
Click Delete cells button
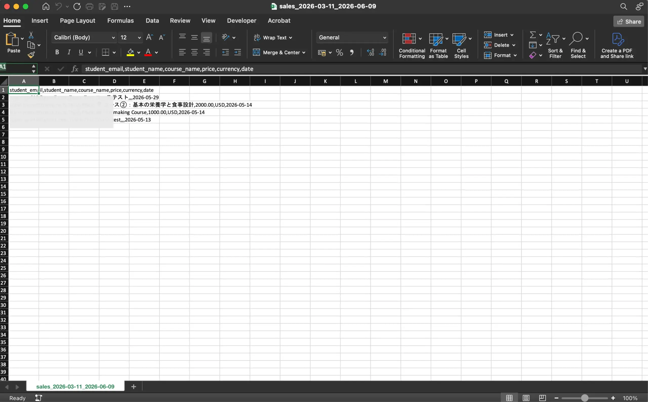[x=499, y=45]
